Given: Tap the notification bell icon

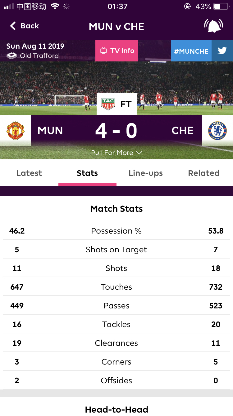Looking at the screenshot, I should click(x=213, y=26).
